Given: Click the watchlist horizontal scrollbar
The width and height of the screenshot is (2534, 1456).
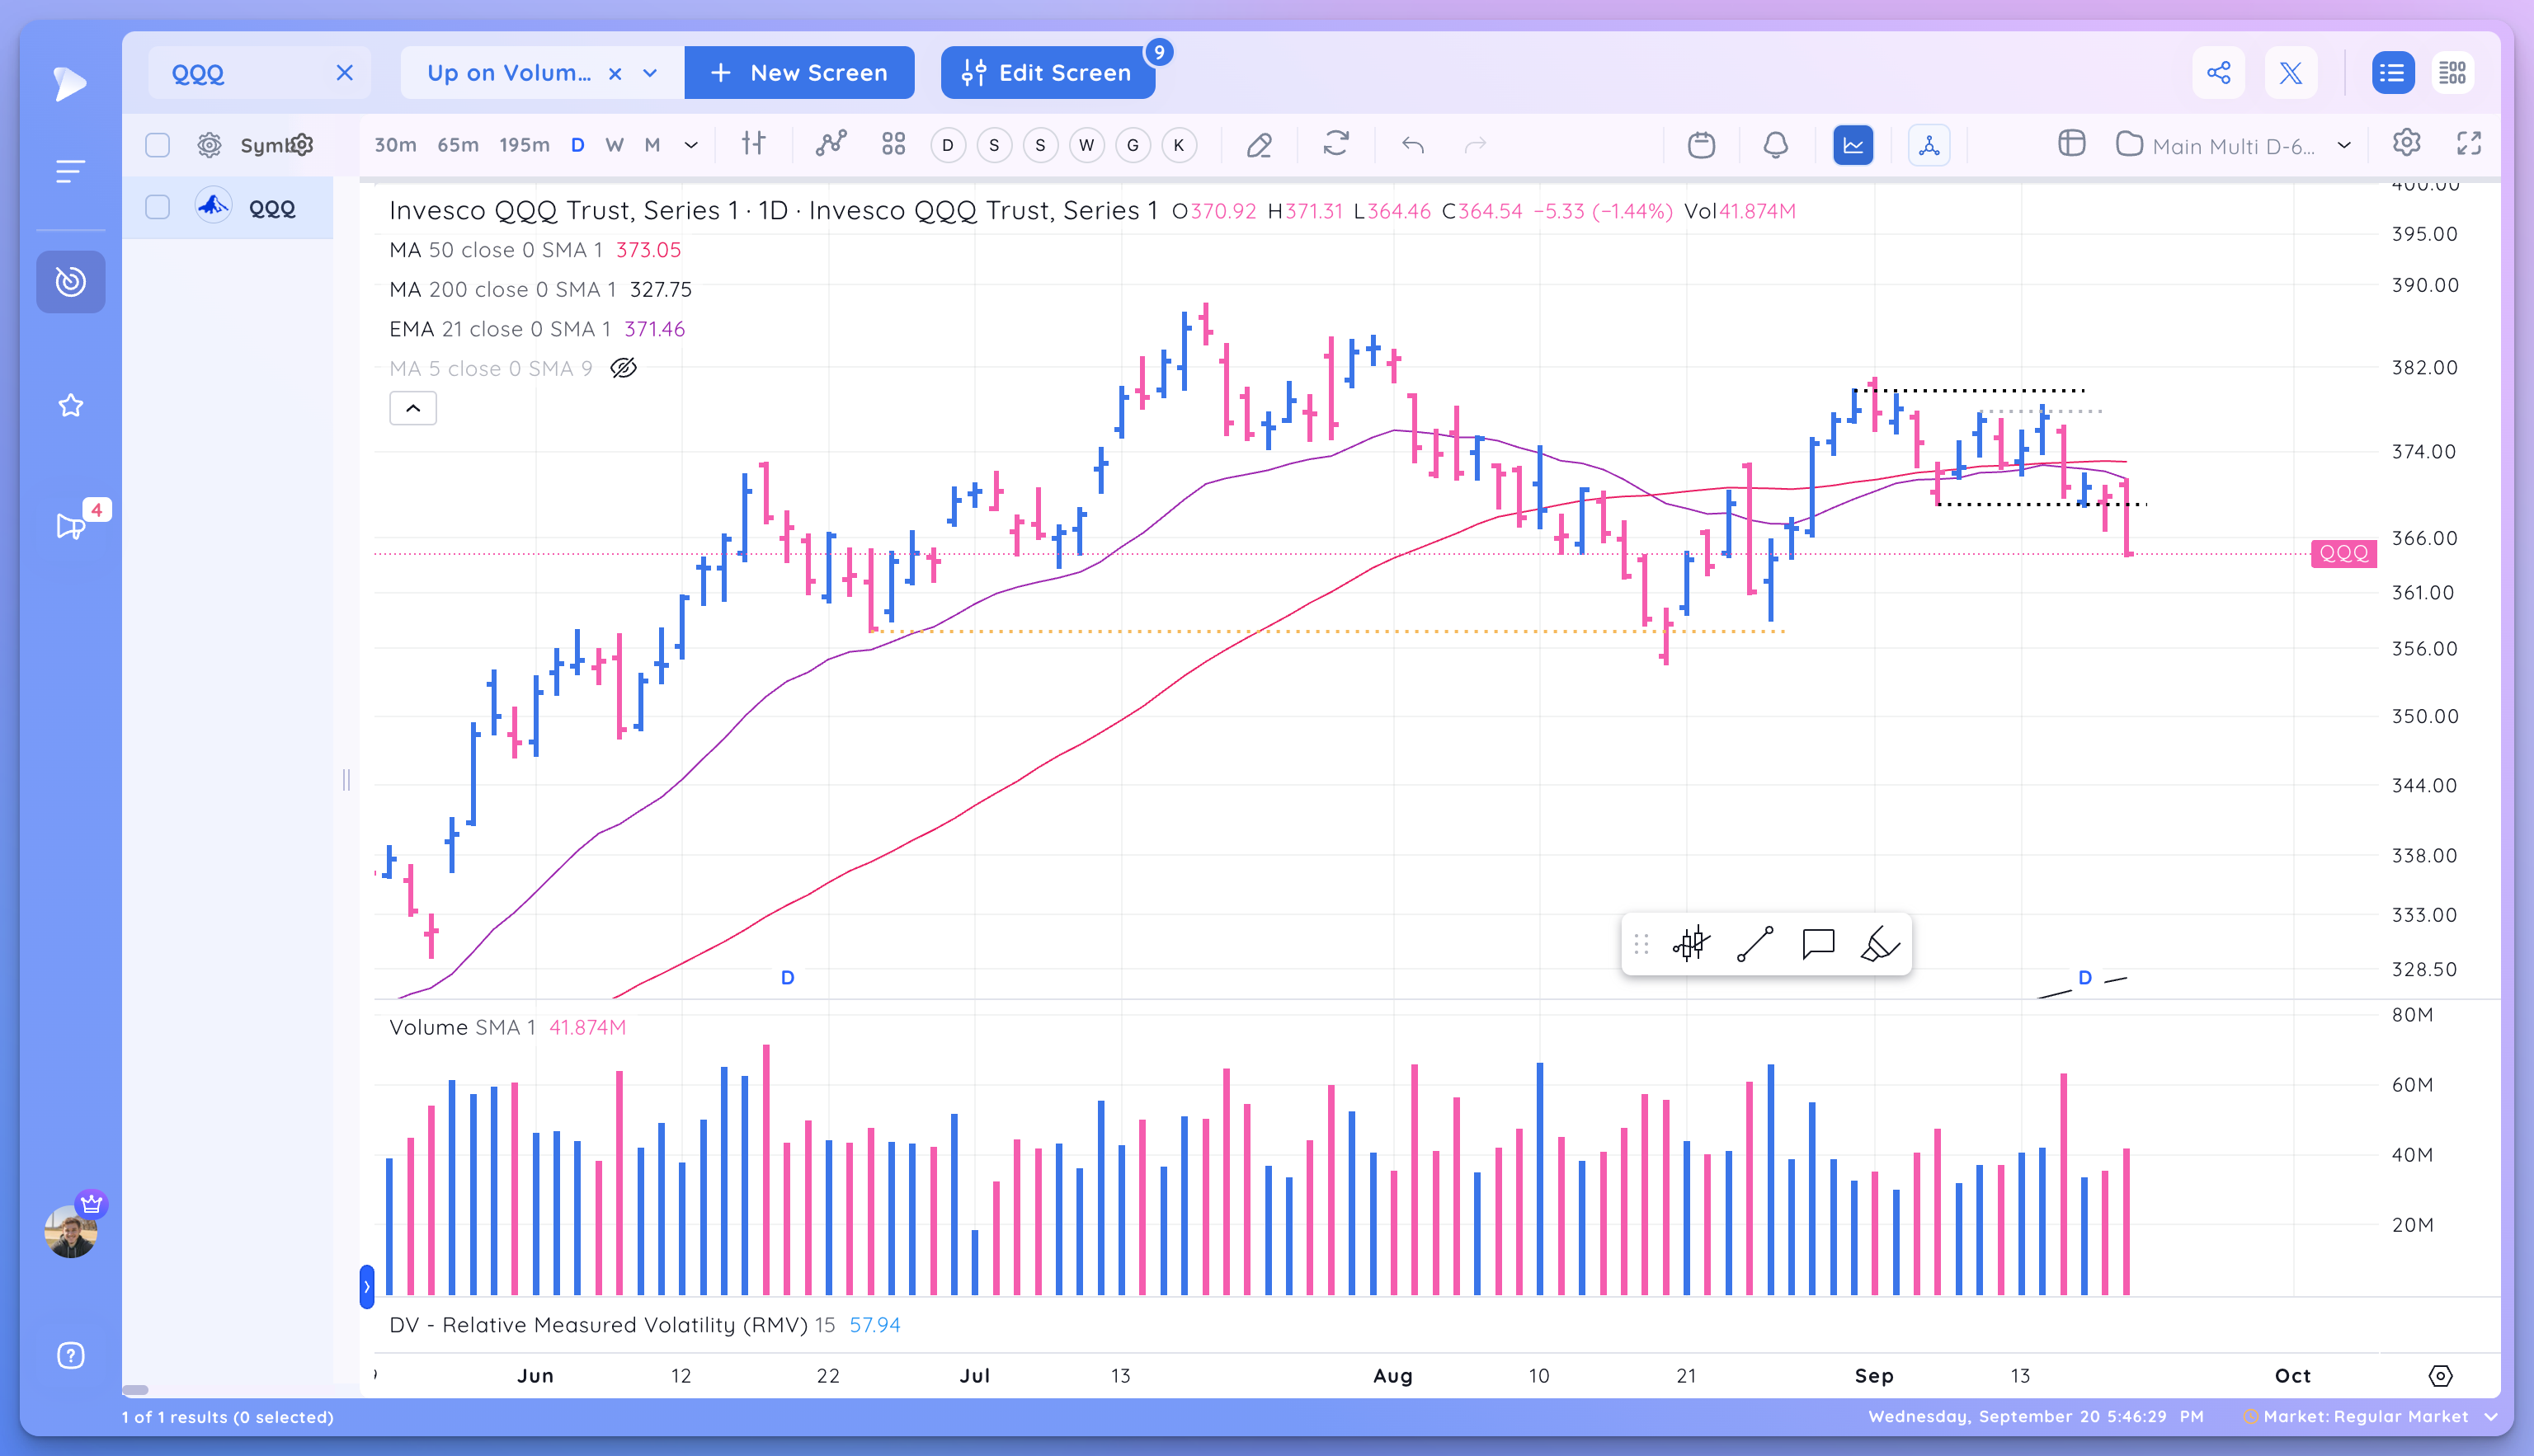Looking at the screenshot, I should [135, 1390].
